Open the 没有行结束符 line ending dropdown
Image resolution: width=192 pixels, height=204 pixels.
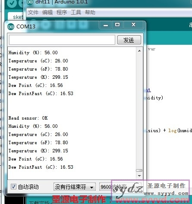pyautogui.click(x=75, y=187)
